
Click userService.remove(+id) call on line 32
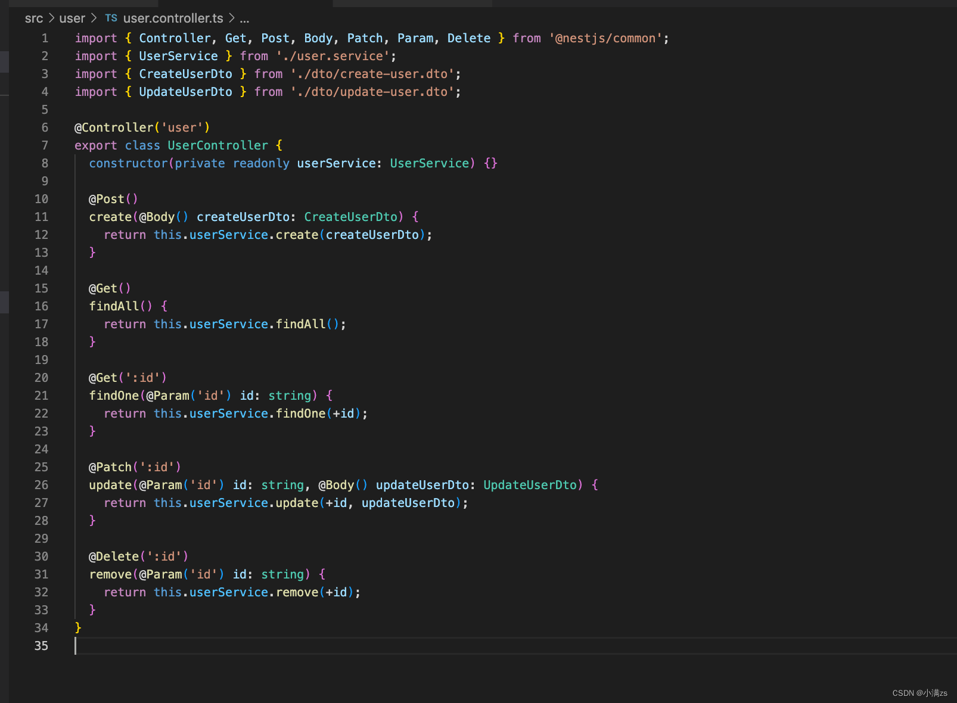click(x=271, y=592)
